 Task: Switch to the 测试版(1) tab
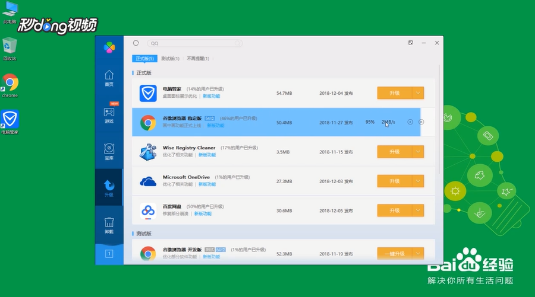click(170, 59)
